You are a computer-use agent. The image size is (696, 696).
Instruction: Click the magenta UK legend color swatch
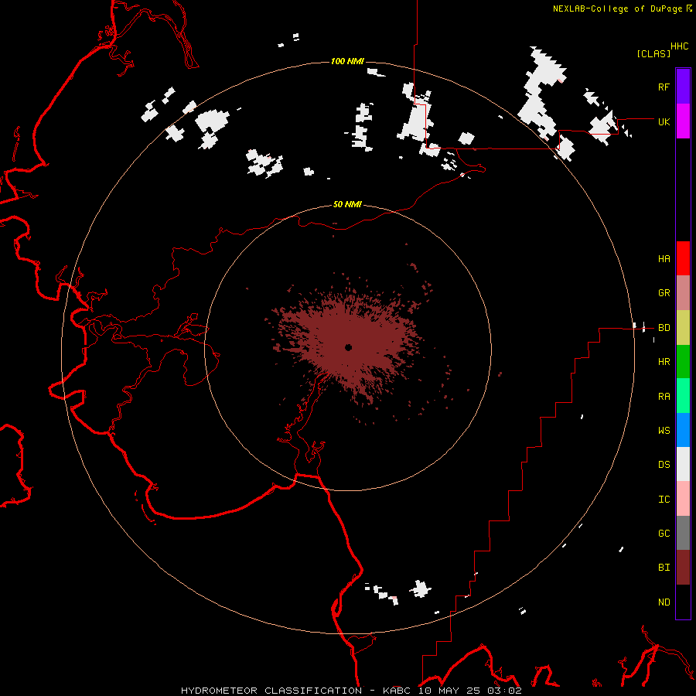click(683, 121)
